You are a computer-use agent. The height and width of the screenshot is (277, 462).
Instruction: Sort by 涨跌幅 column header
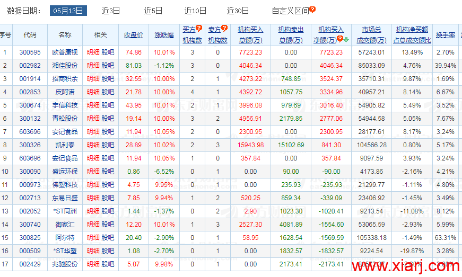click(x=164, y=35)
